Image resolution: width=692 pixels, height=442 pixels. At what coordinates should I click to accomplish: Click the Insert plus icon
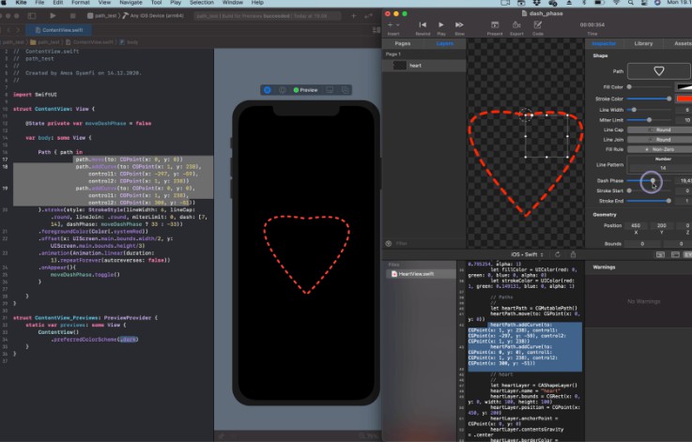click(x=393, y=25)
